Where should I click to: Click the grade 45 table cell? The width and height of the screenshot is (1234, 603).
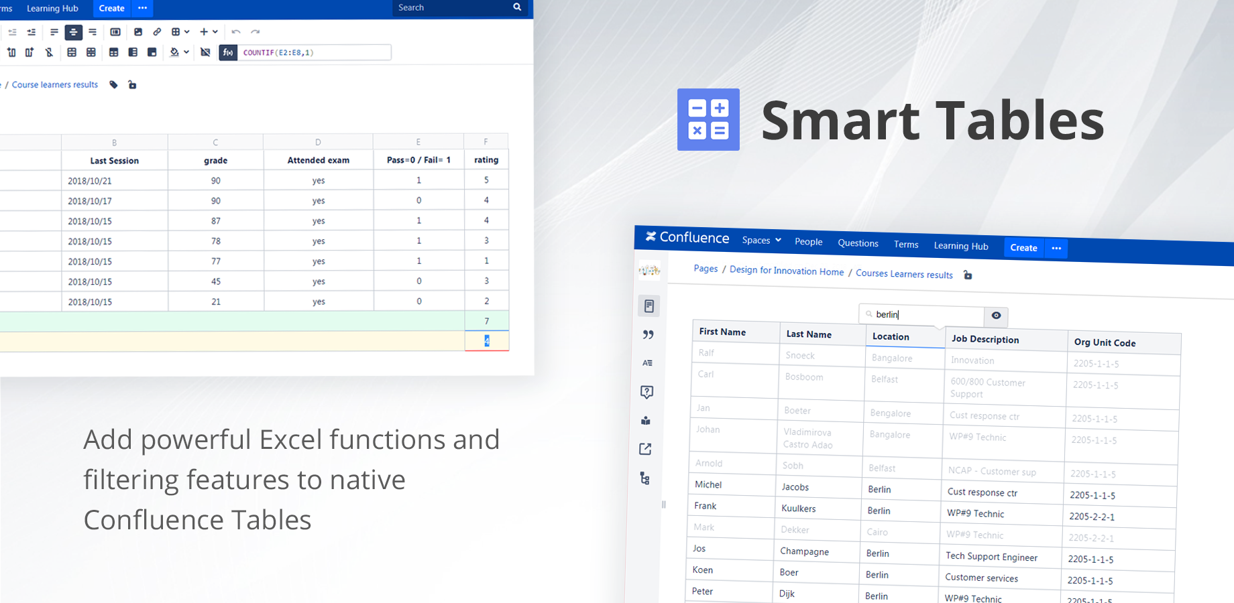pos(216,281)
